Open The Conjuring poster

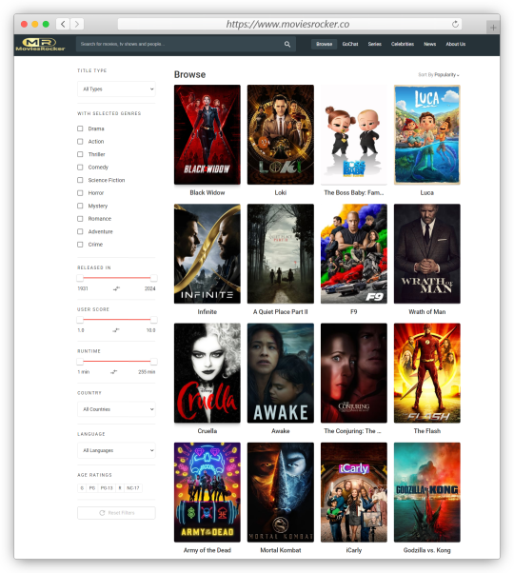tap(354, 373)
